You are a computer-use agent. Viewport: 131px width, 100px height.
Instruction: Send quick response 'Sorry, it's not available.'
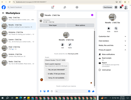(56, 78)
